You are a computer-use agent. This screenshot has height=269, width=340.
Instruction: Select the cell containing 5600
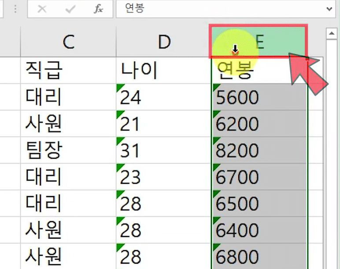pos(259,97)
